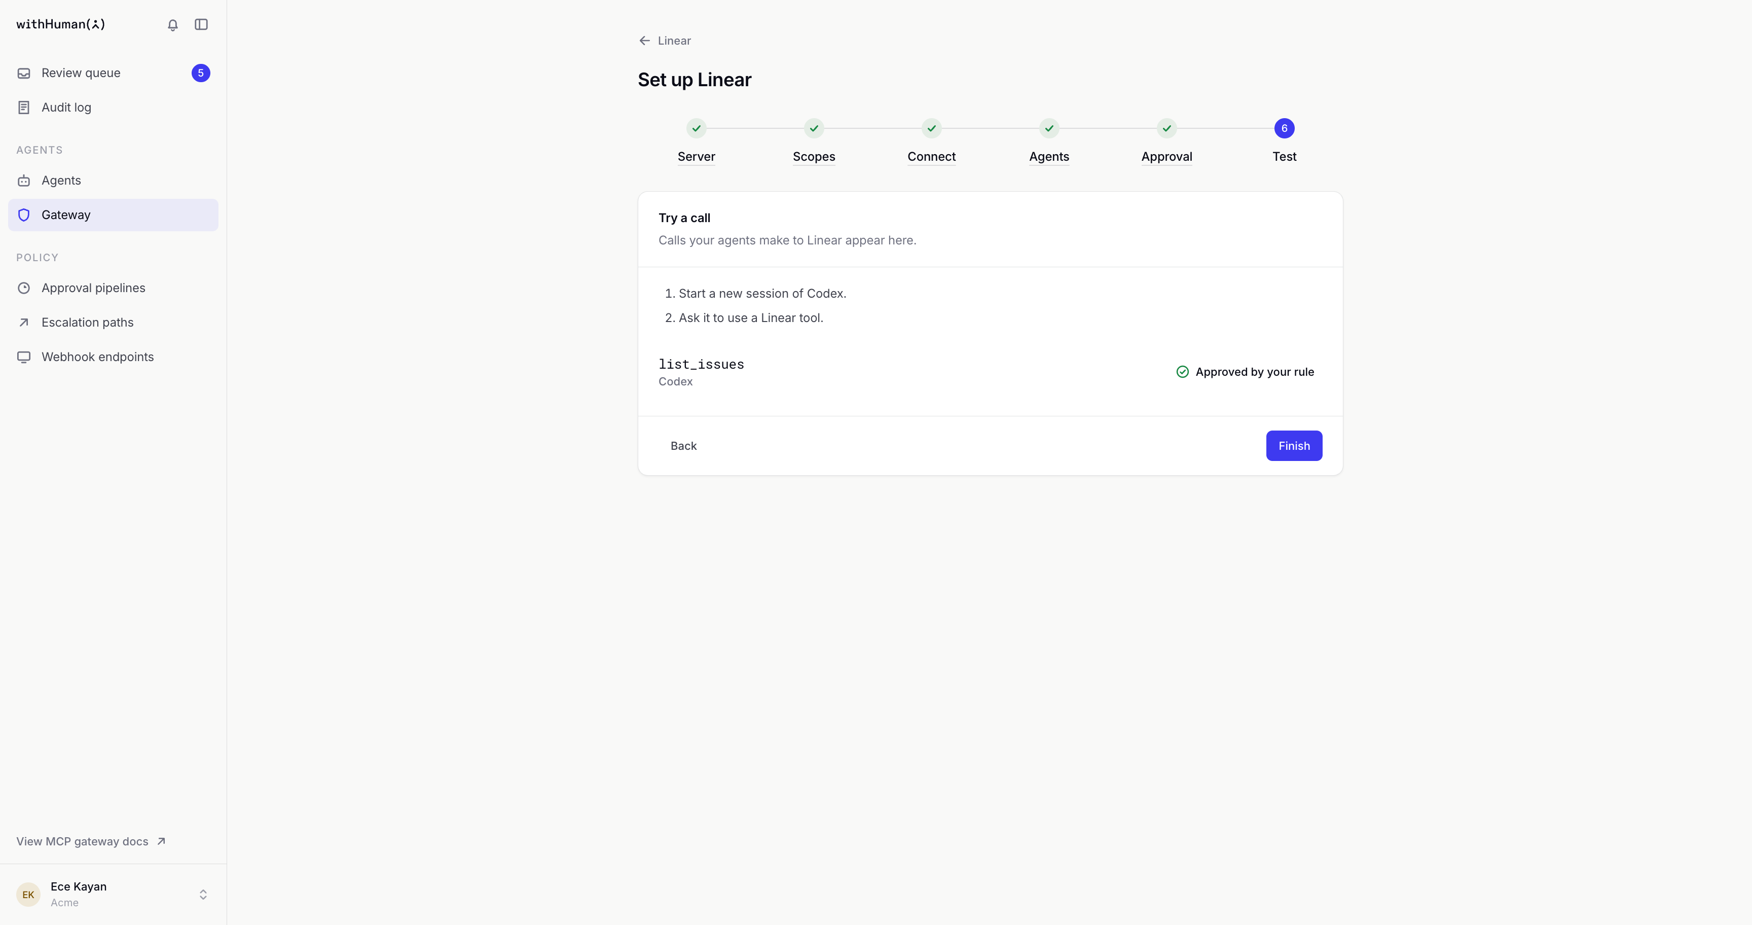Click the green approved check icon
The height and width of the screenshot is (925, 1752).
[x=1183, y=371]
